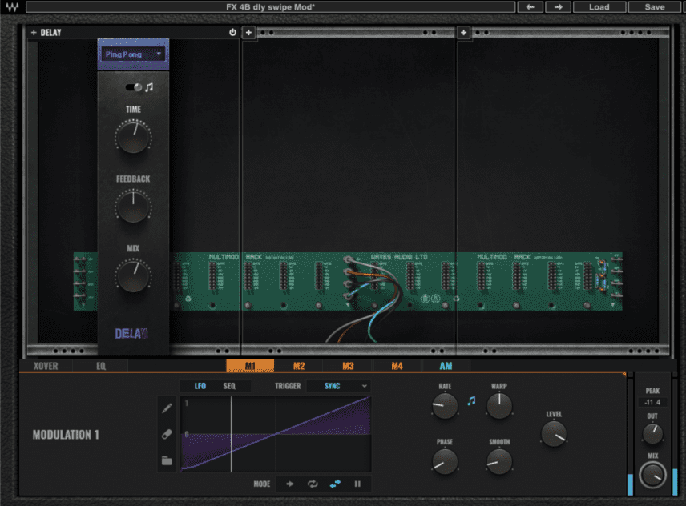Image resolution: width=686 pixels, height=506 pixels.
Task: Adjust the SMOOTH knob
Action: tap(499, 461)
